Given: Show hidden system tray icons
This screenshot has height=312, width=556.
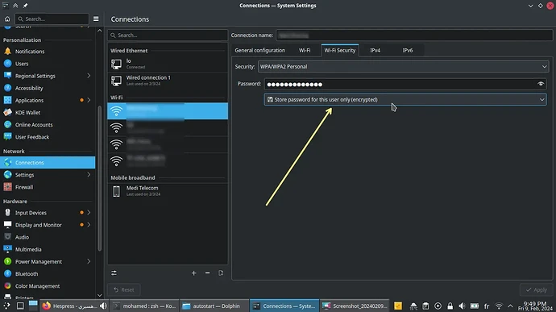Looking at the screenshot, I should 510,306.
